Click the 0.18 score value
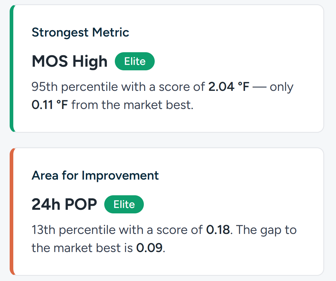This screenshot has height=281, width=336. 218,230
